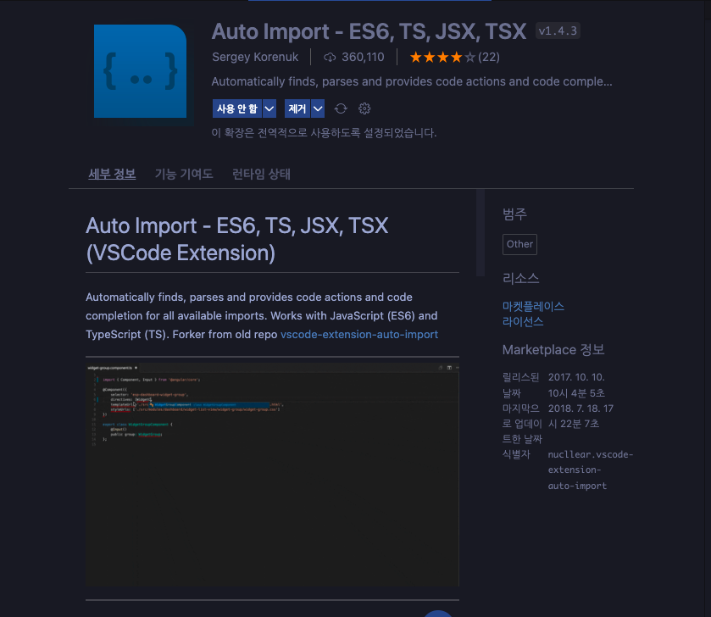Open the 마켓플레이스 resource link

click(x=533, y=307)
